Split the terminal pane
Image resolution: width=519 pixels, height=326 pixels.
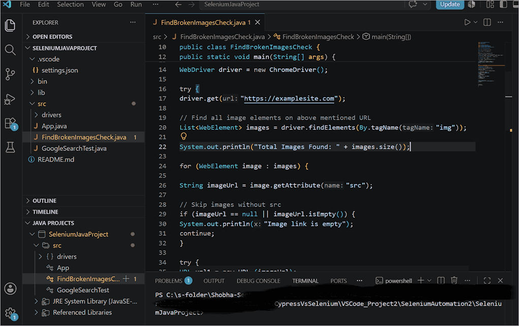[x=441, y=281]
